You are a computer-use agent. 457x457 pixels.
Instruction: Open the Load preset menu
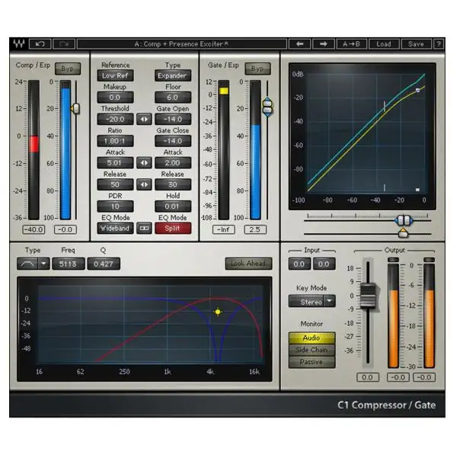coord(384,44)
